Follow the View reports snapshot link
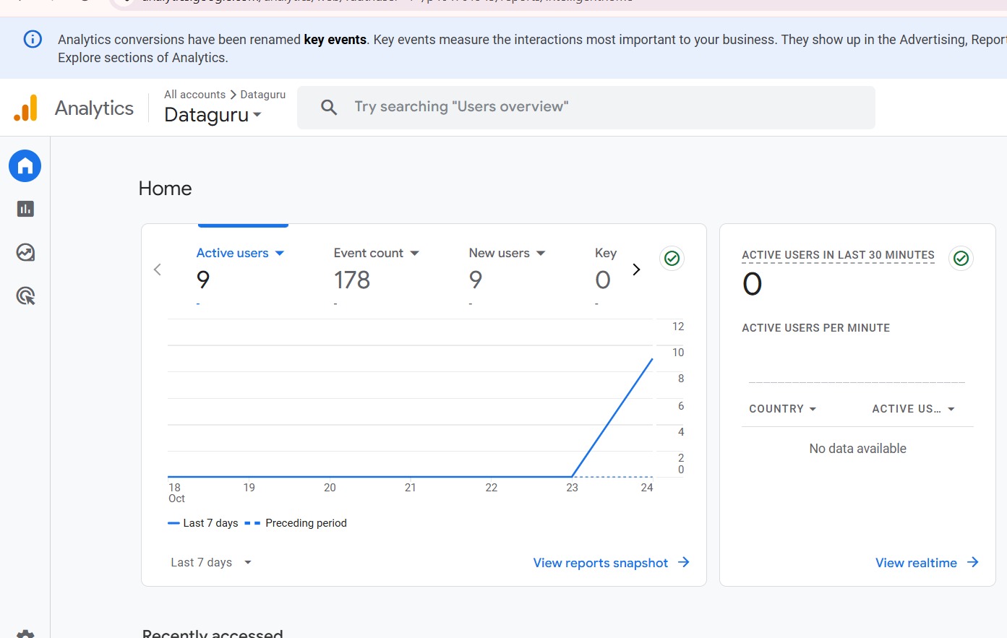1007x638 pixels. 611,563
